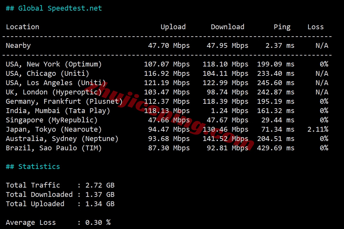This screenshot has width=344, height=229.
Task: Select the USA, Chicago (Uniti) row
Action: (x=47, y=74)
